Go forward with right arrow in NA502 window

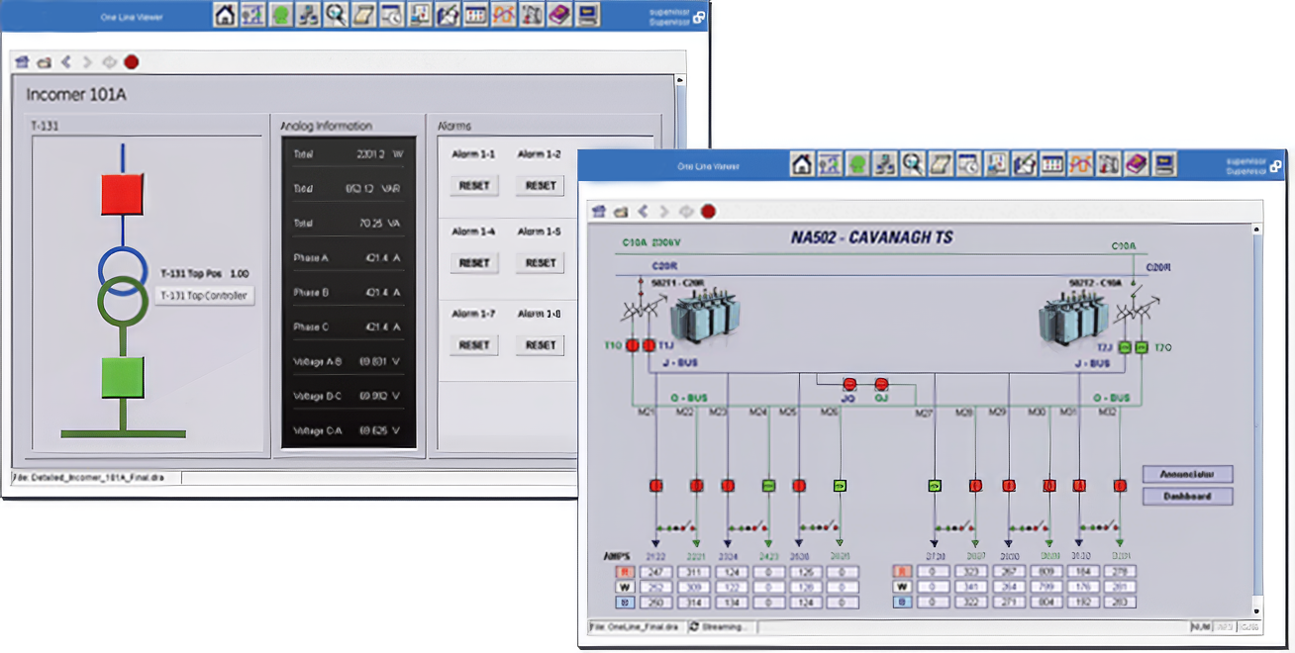(x=663, y=211)
